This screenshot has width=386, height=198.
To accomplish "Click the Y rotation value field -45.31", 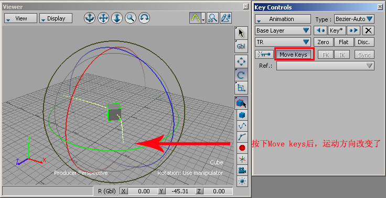I will point(180,191).
